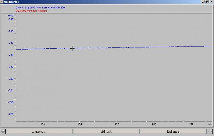This screenshot has height=136, width=214.
Task: Click the Adjust button
Action: pos(106,131)
